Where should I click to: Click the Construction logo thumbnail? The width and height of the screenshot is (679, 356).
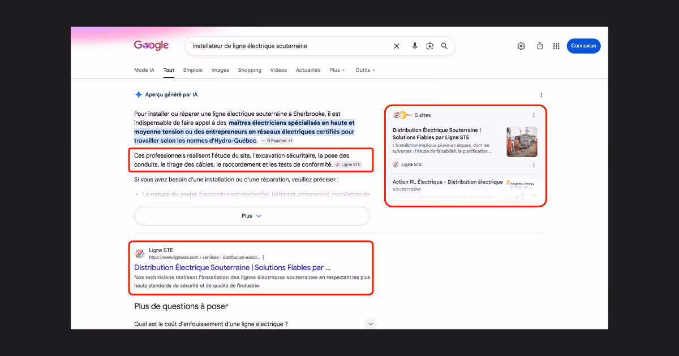coord(522,184)
